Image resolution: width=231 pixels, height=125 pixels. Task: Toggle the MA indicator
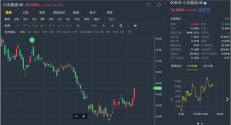(29, 32)
